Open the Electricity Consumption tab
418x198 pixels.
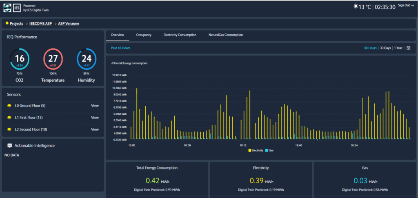pyautogui.click(x=180, y=35)
